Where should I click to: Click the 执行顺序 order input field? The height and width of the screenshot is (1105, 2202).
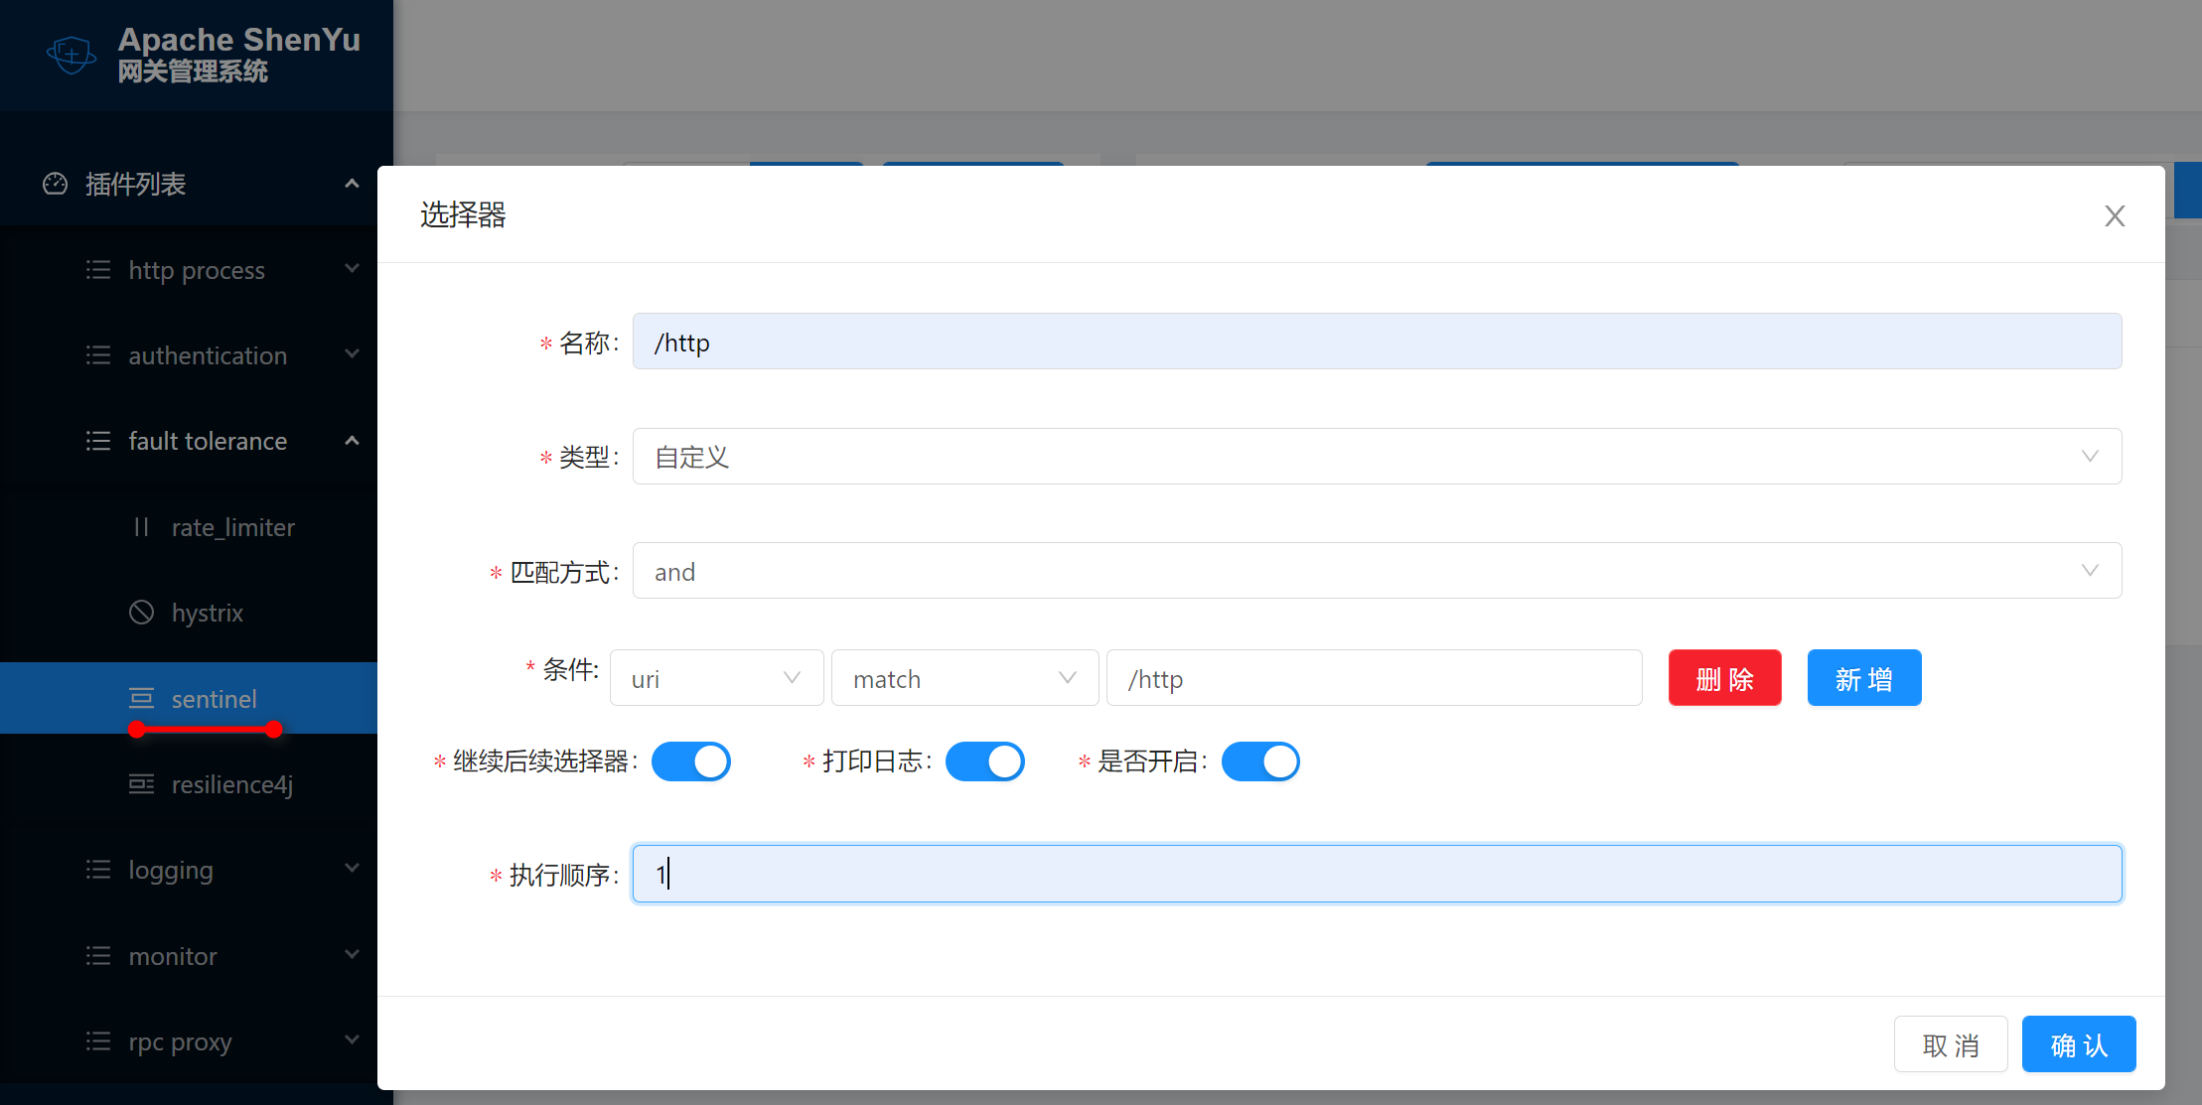tap(1376, 874)
